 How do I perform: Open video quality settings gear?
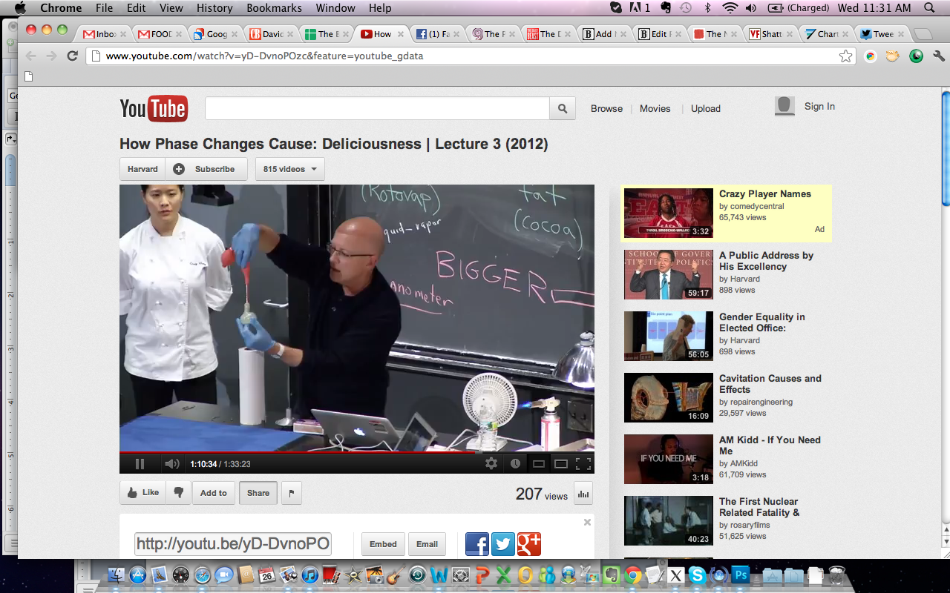pos(491,464)
